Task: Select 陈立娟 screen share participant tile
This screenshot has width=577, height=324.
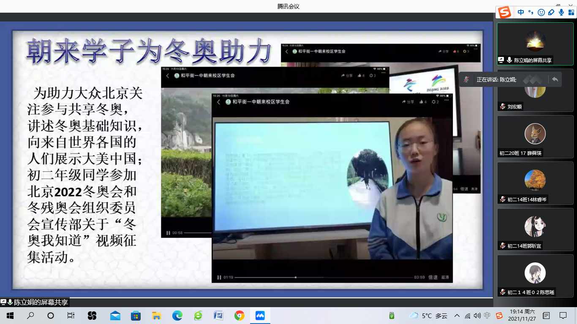Action: (535, 43)
